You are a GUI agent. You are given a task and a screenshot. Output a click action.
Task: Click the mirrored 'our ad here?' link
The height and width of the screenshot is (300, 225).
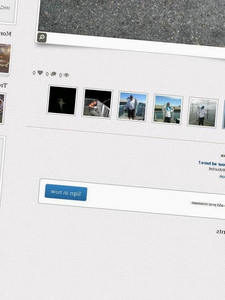point(212,164)
